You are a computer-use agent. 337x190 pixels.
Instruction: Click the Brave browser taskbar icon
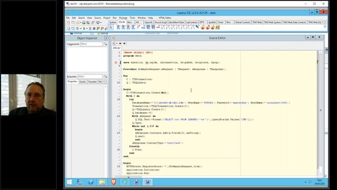(114, 182)
